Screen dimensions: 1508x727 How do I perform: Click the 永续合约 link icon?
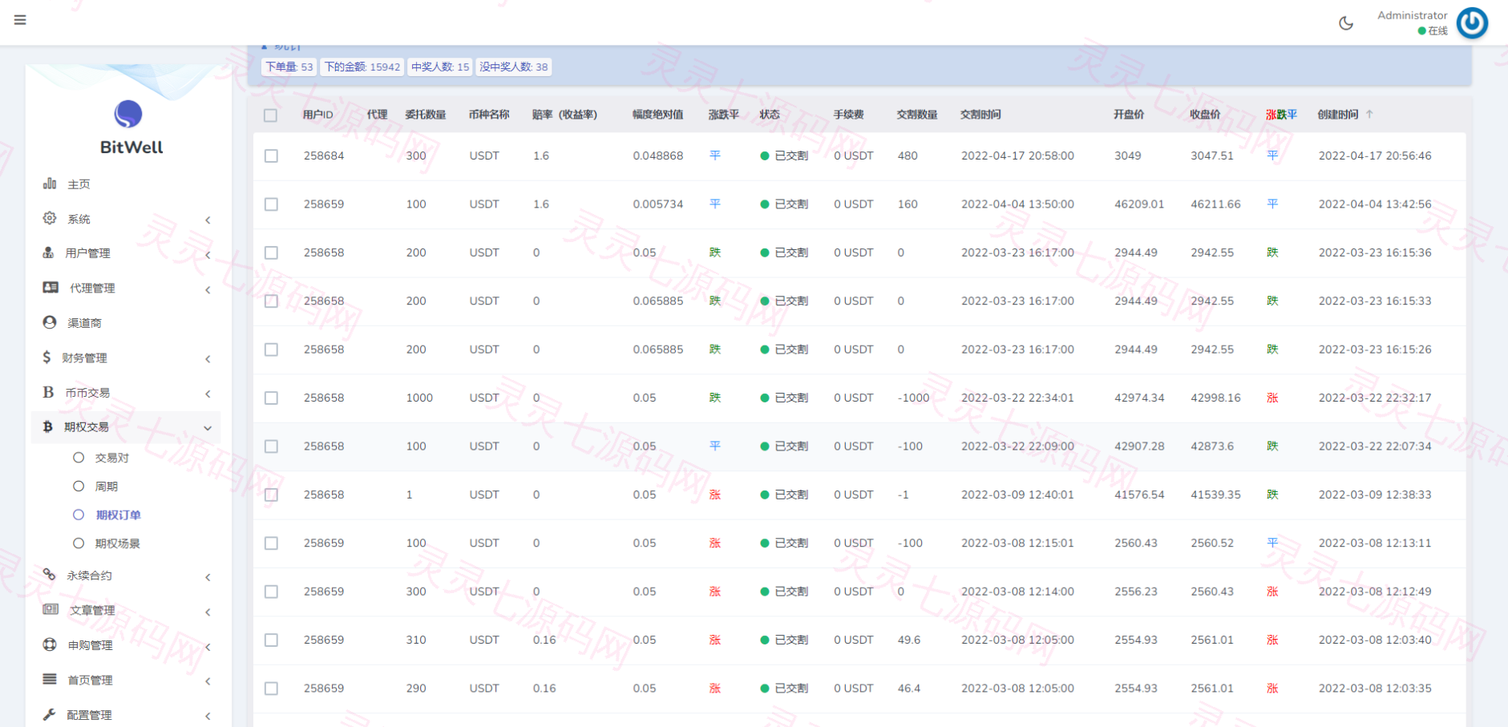pyautogui.click(x=50, y=575)
